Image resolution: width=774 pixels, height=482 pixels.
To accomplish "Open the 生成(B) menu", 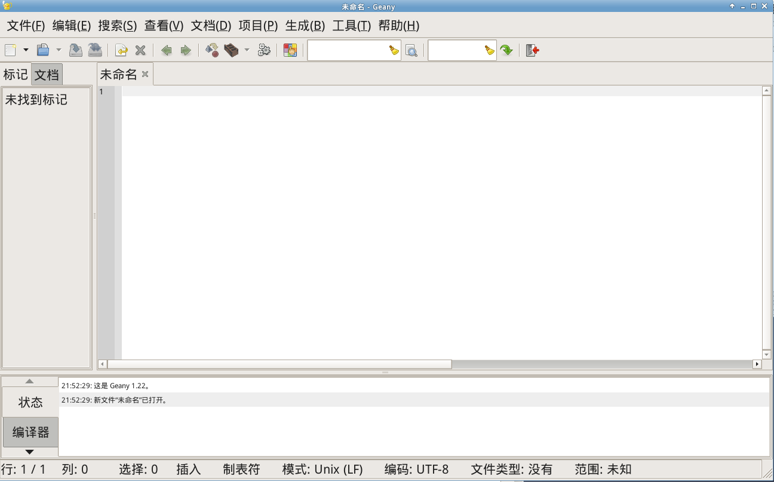I will (305, 26).
